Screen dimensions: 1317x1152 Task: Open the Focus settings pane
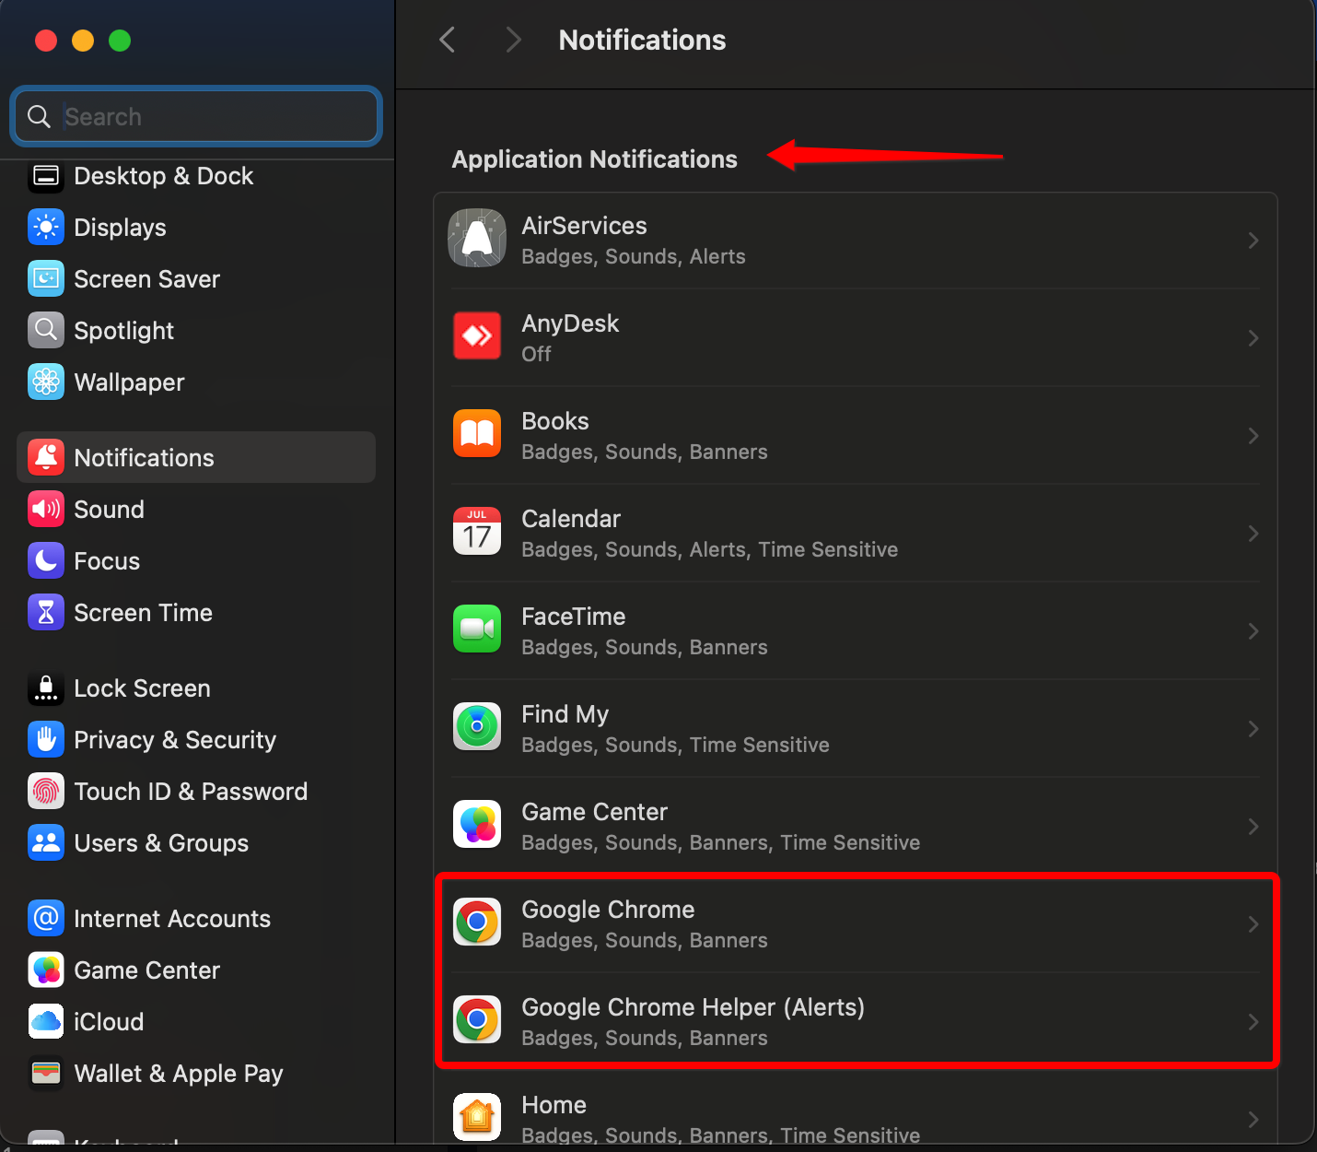pyautogui.click(x=196, y=560)
